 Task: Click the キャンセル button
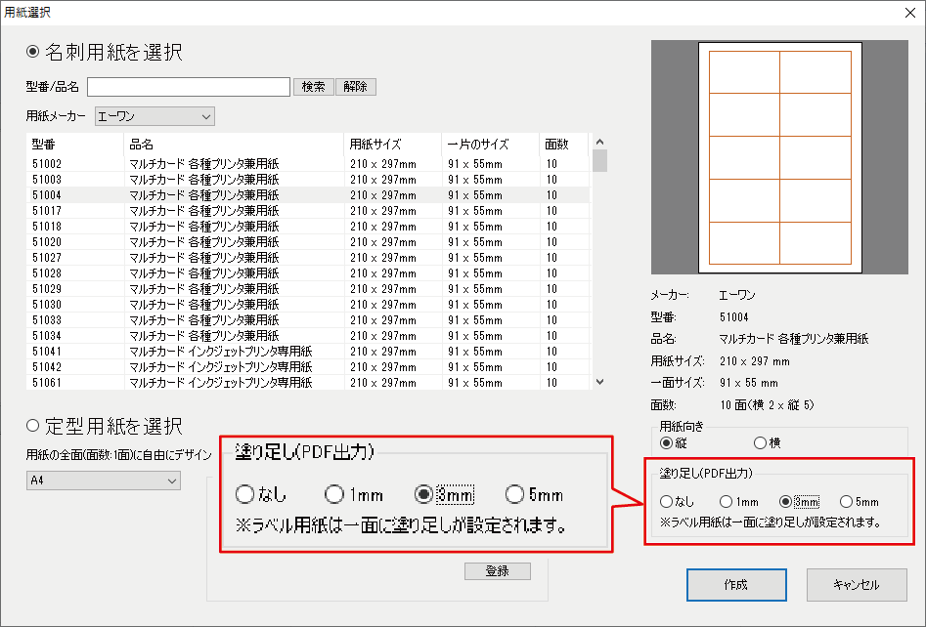pos(857,585)
